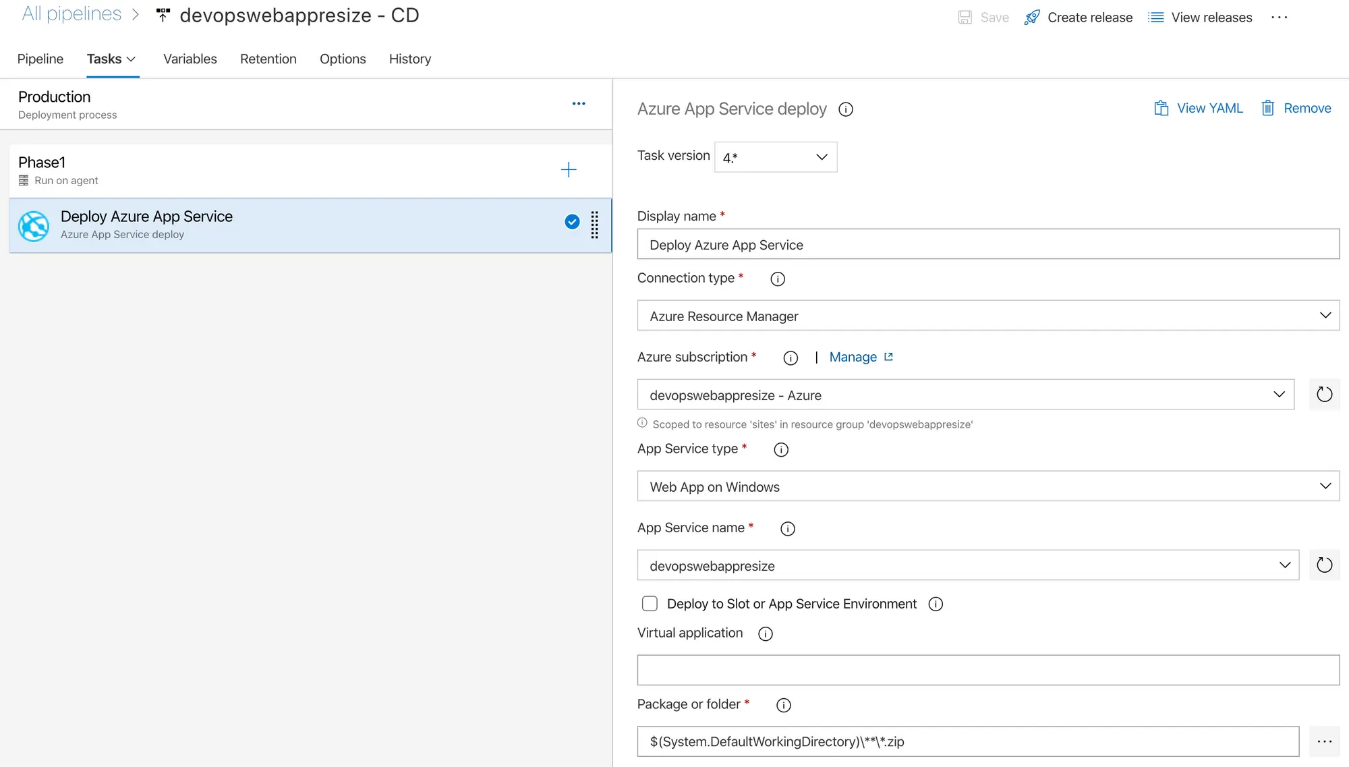Open the Variables tab
This screenshot has width=1349, height=767.
[190, 59]
